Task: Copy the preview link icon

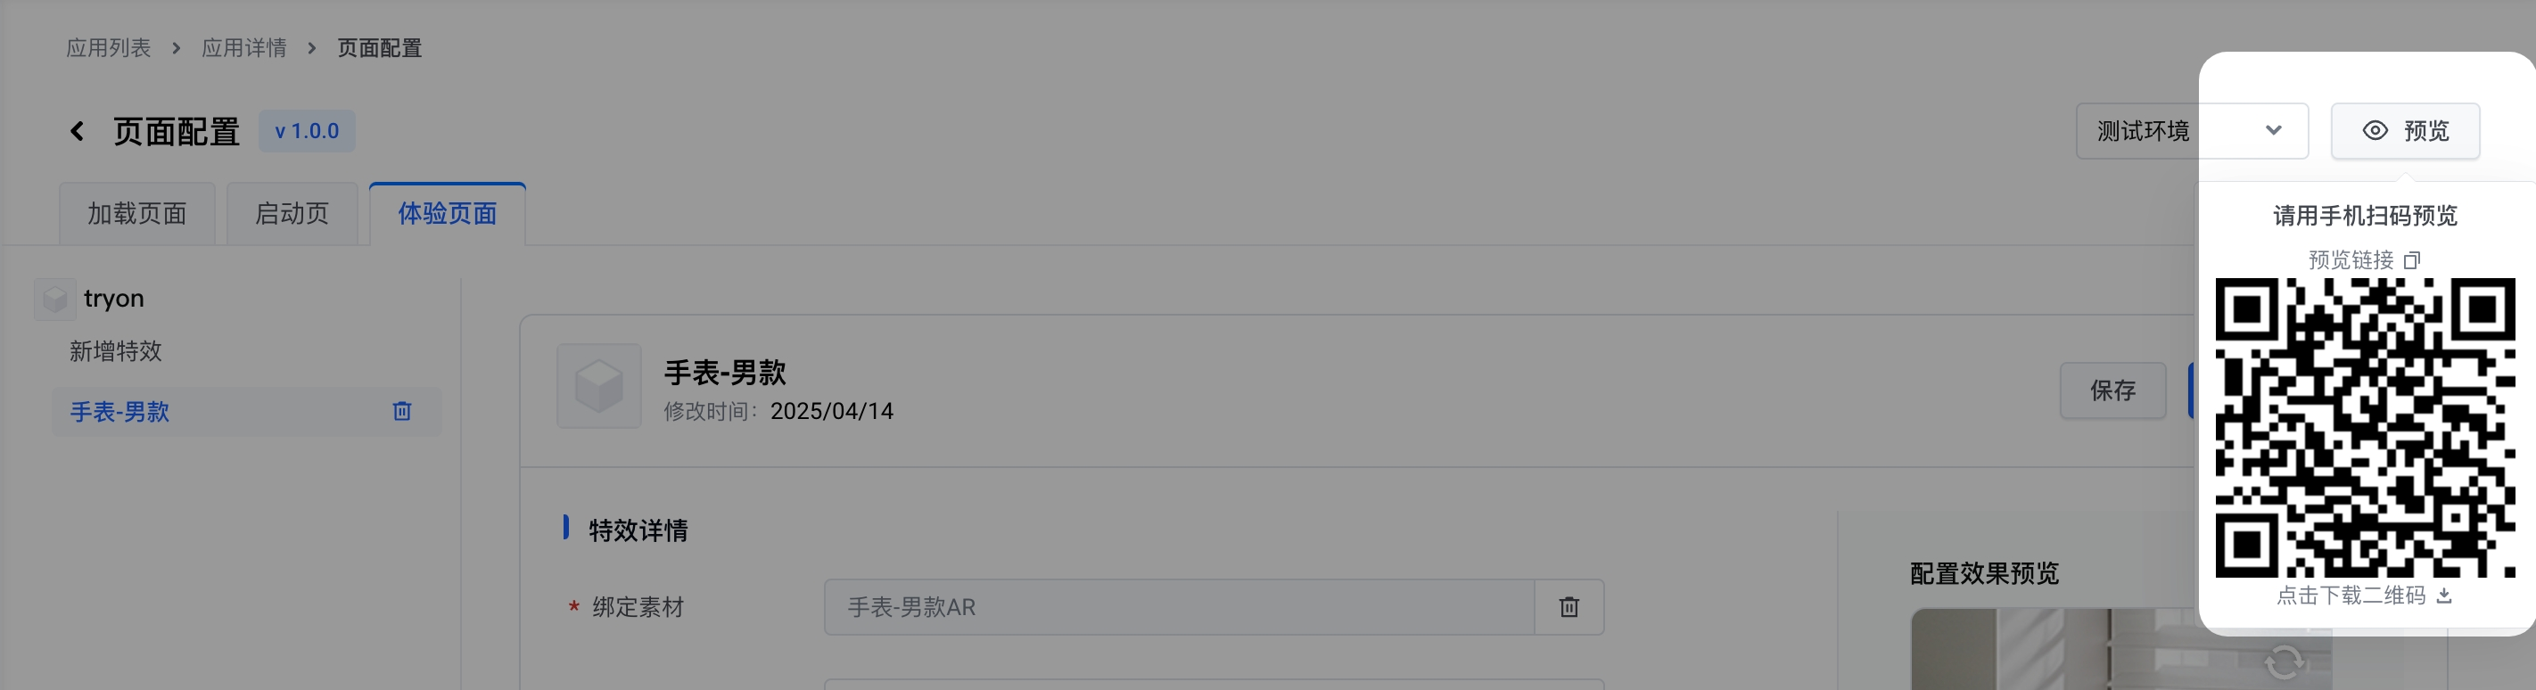Action: pyautogui.click(x=2411, y=261)
